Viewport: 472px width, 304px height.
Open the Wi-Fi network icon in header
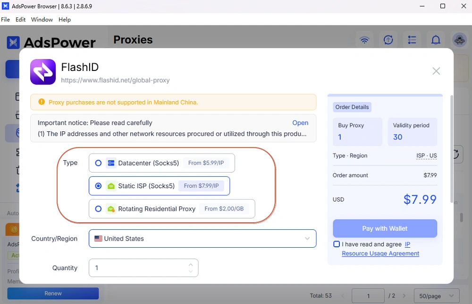coord(364,40)
